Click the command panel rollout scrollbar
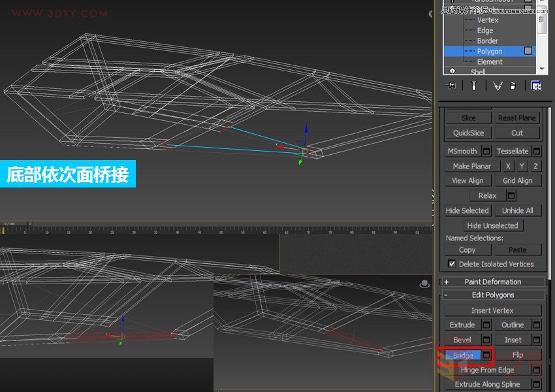555x392 pixels. [x=550, y=193]
